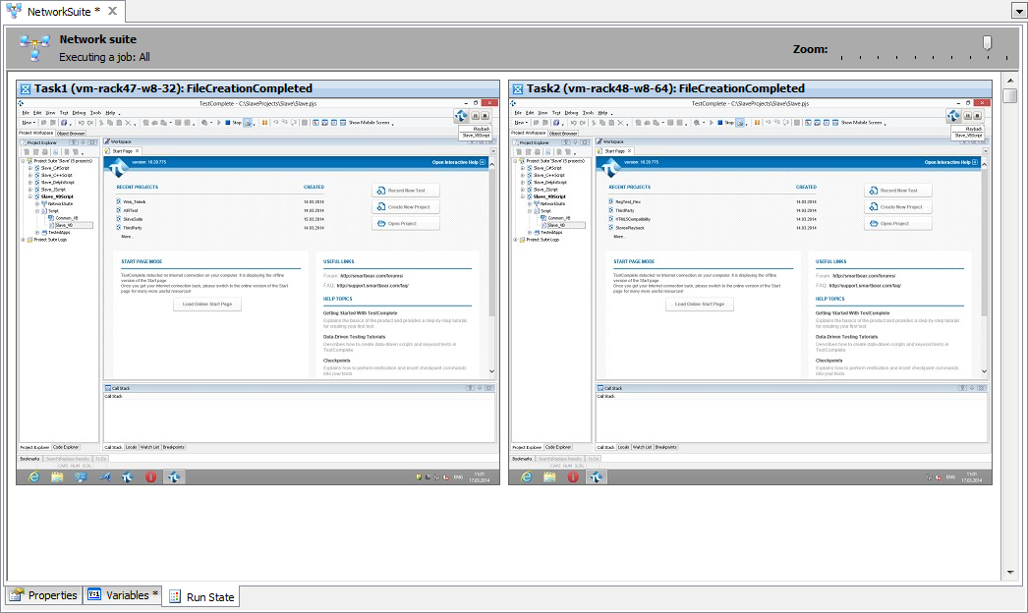Screen dimensions: 1028x613
Task: In Task2 screen, click Open Interactive Help
Action: 950,162
